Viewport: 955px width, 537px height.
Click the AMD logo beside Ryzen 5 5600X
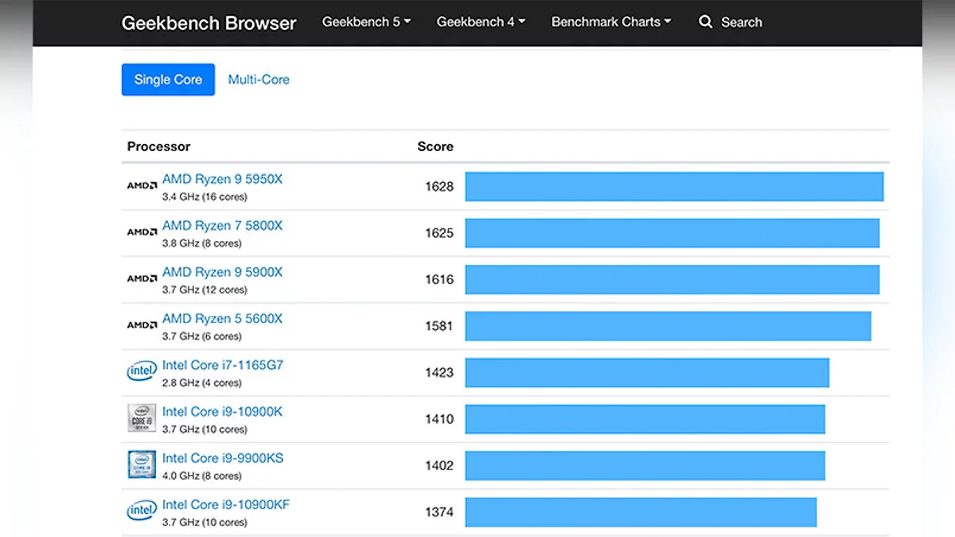[142, 325]
